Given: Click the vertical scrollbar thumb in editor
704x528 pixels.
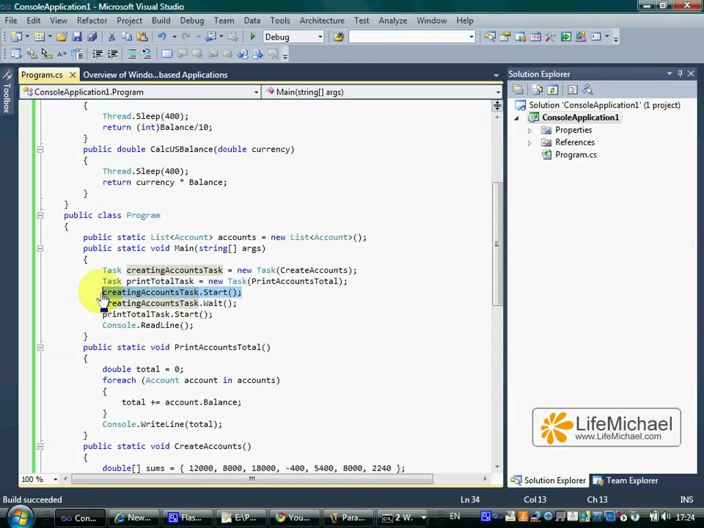Looking at the screenshot, I should coord(496,243).
